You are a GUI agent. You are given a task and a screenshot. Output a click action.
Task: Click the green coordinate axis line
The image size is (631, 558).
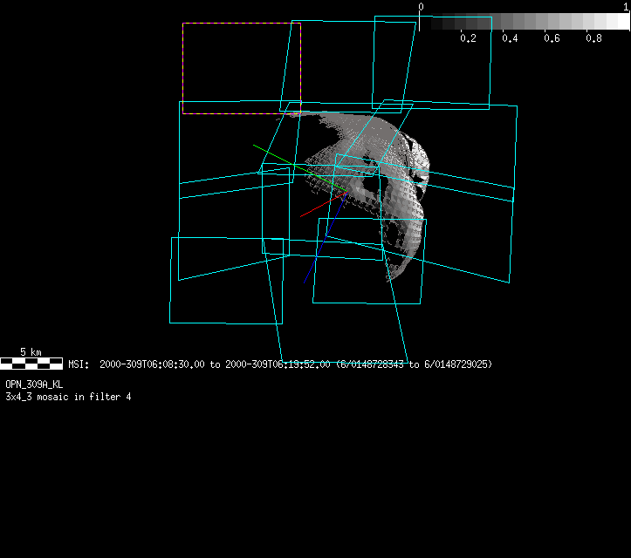pyautogui.click(x=279, y=159)
